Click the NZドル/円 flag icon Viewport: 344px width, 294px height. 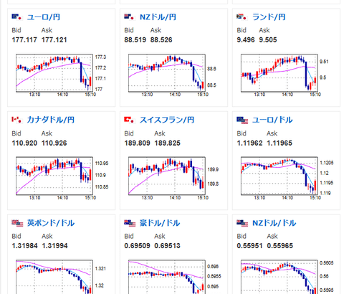pos(130,17)
